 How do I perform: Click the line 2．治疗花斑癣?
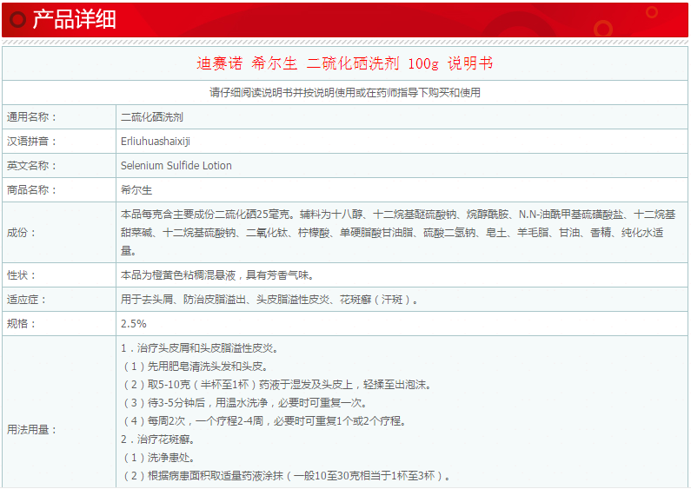coord(158,439)
